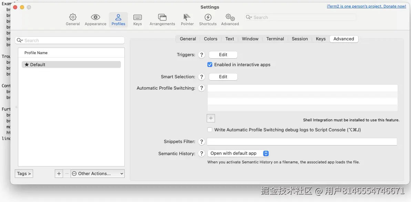411x202 pixels.
Task: Open the Appearance eye icon
Action: pyautogui.click(x=95, y=17)
